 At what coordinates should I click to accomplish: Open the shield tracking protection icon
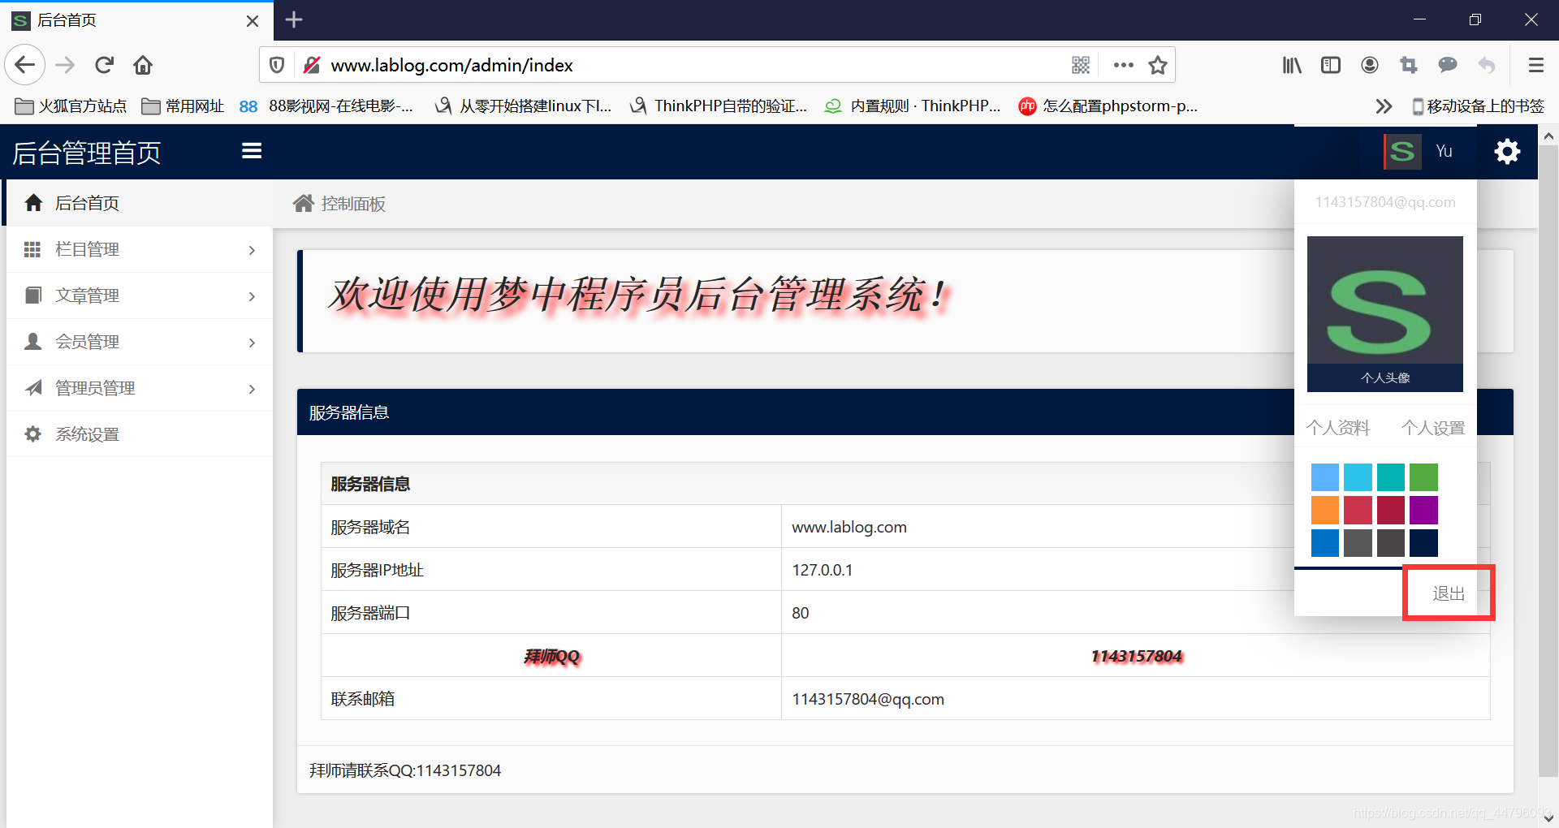point(277,65)
